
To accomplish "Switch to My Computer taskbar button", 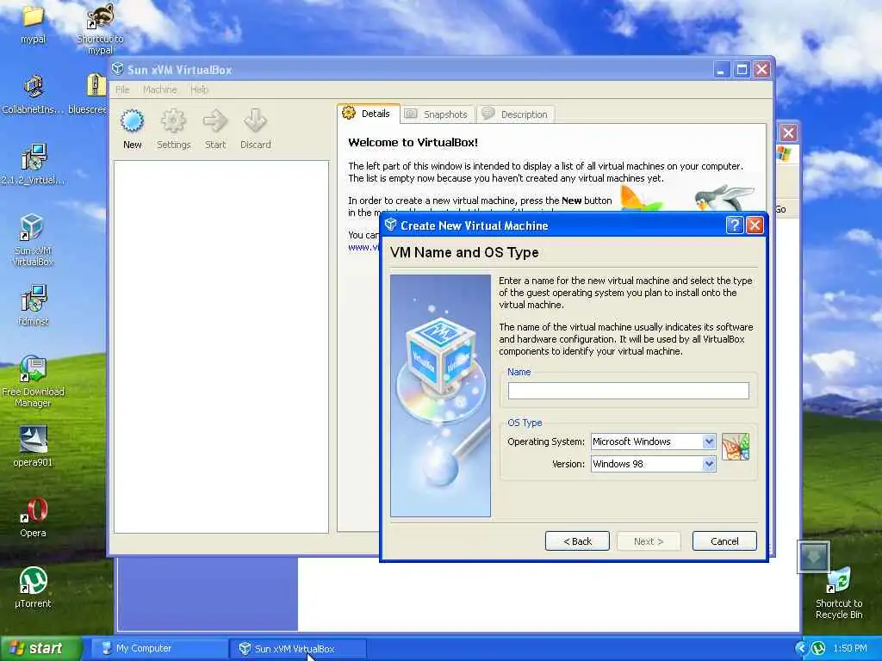I will (158, 649).
